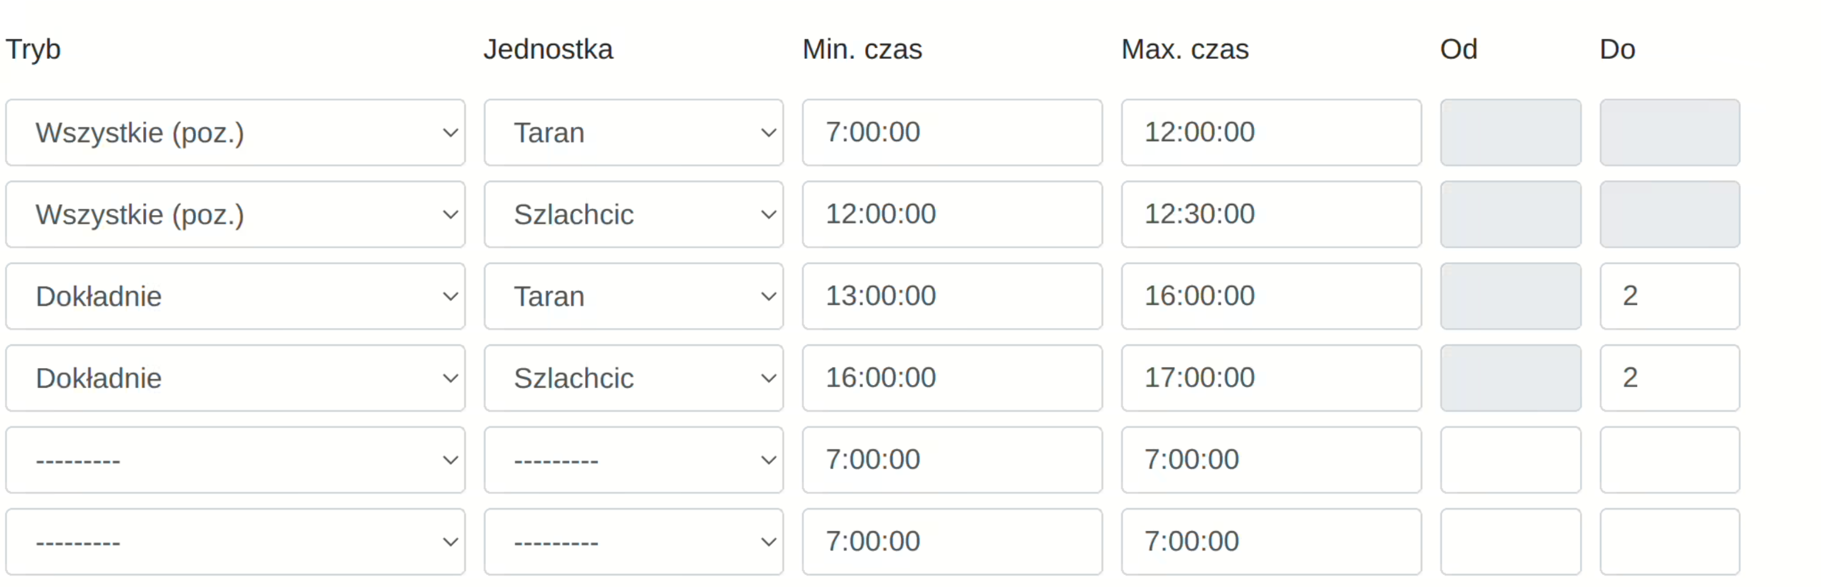The image size is (1821, 587).
Task: Select the Max. czas field showing 17:00:00
Action: [1271, 379]
